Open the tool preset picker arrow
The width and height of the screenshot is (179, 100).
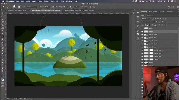(x=10, y=7)
